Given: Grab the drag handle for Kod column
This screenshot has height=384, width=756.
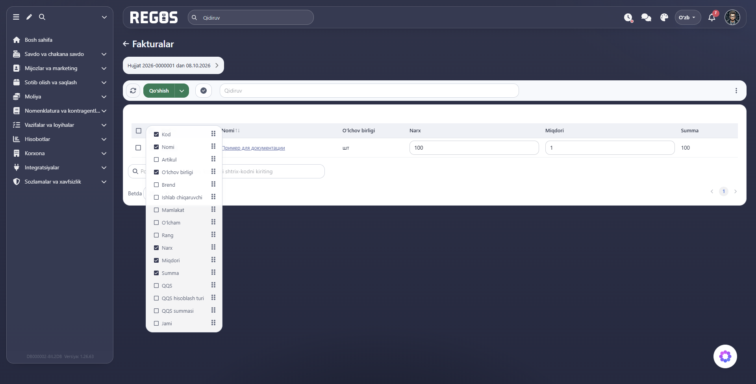Looking at the screenshot, I should coord(213,134).
